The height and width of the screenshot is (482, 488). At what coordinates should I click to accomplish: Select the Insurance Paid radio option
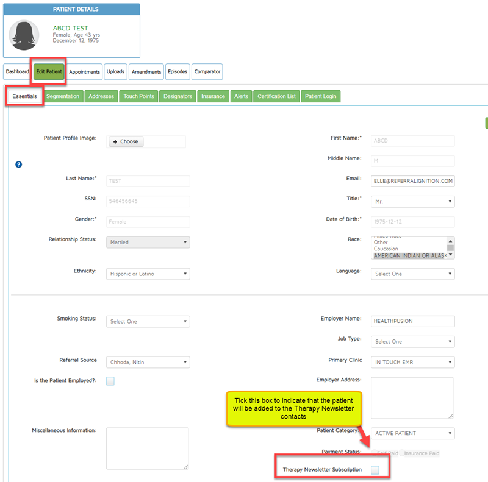coord(403,453)
